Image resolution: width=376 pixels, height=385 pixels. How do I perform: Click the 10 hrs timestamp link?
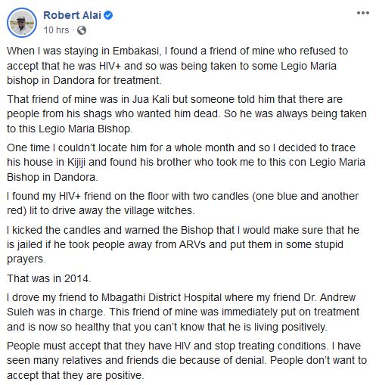tap(56, 30)
